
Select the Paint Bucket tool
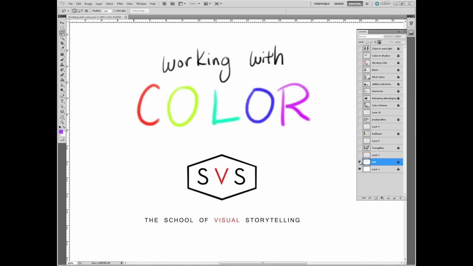coord(62,80)
